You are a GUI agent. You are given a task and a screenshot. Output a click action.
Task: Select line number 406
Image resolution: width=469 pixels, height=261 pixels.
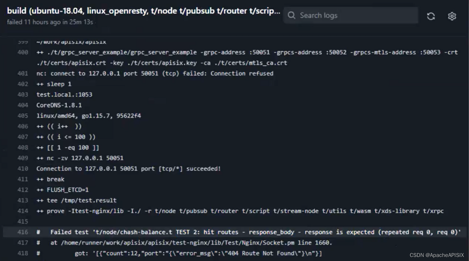click(23, 126)
